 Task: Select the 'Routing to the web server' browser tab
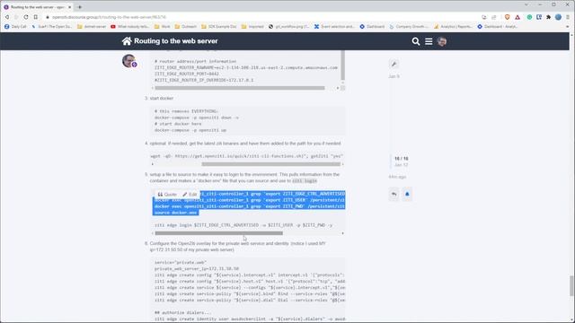point(38,7)
